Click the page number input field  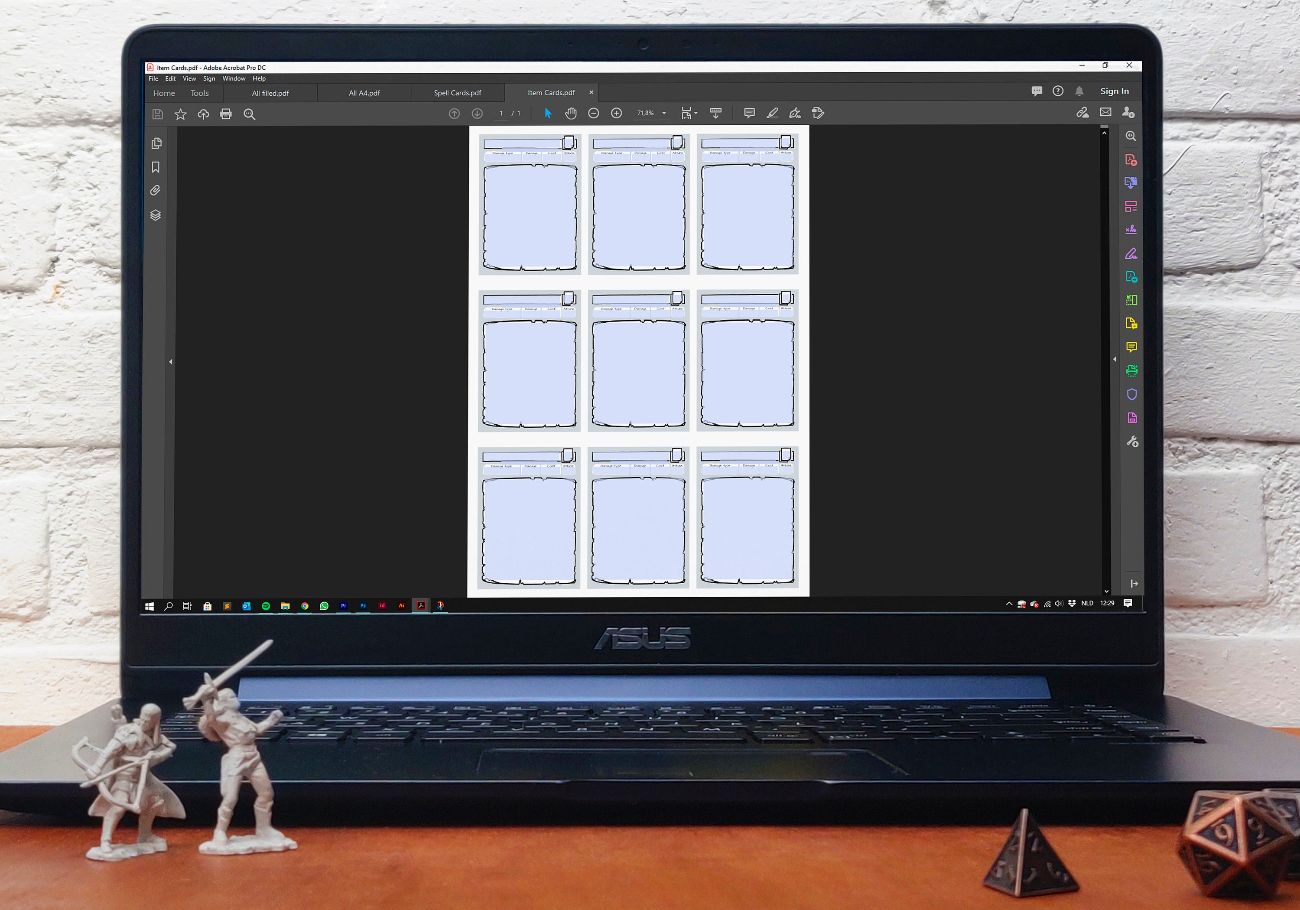(x=501, y=113)
